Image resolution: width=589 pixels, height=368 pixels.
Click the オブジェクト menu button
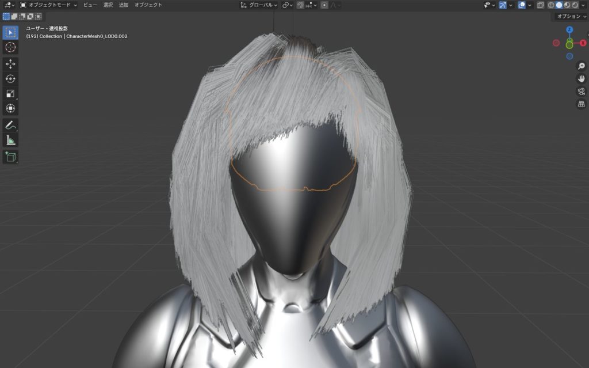pos(148,5)
